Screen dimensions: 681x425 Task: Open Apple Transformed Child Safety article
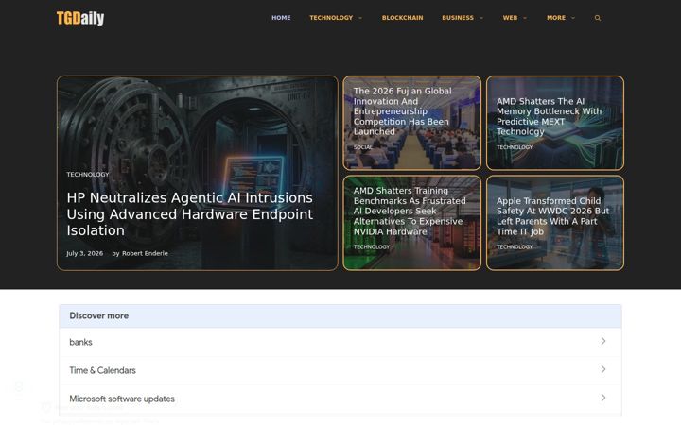pos(552,216)
